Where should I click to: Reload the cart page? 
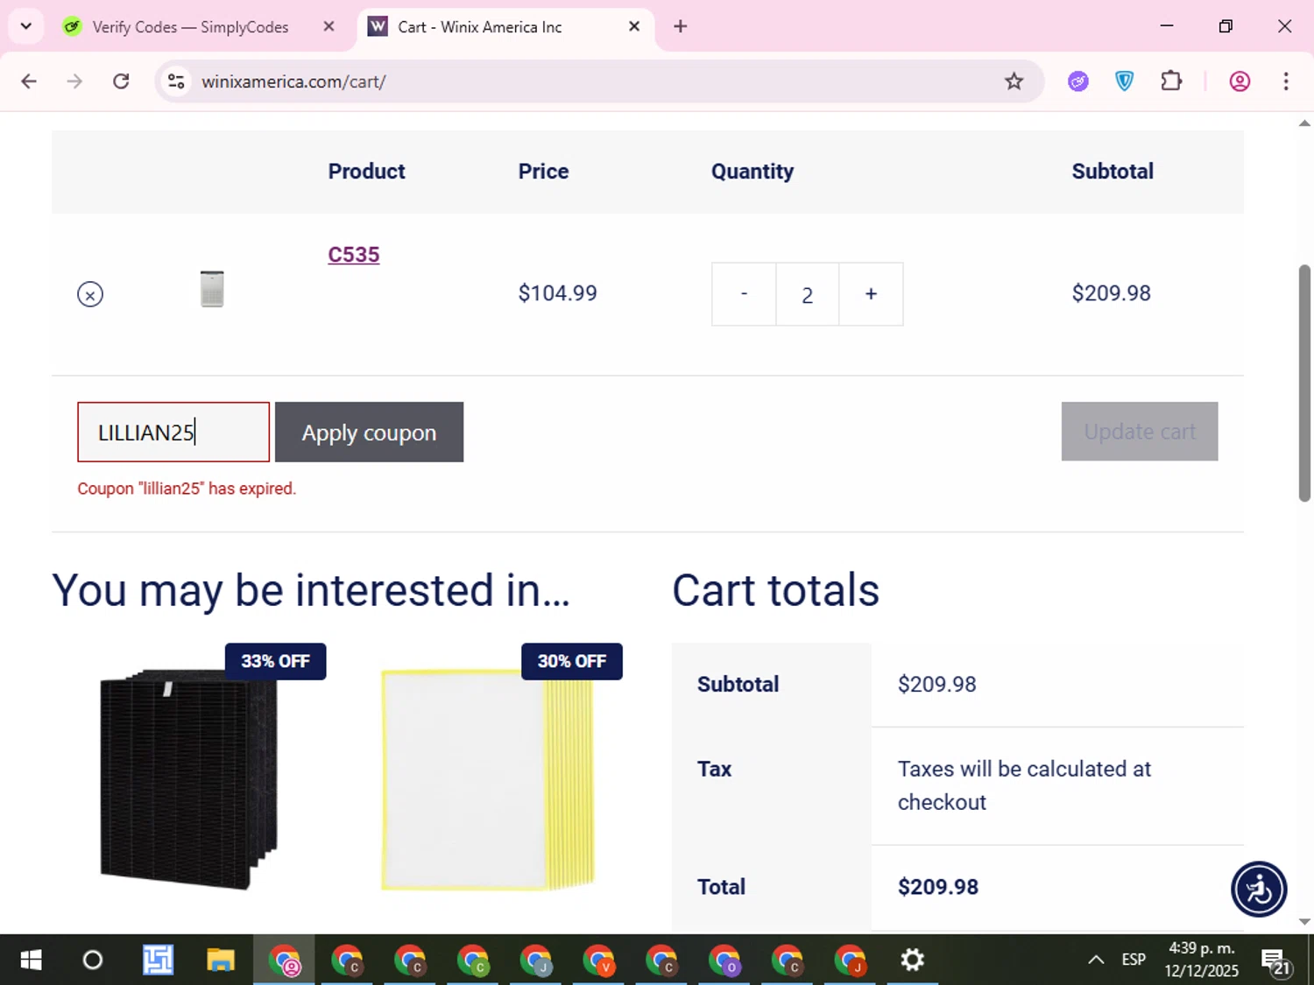121,81
